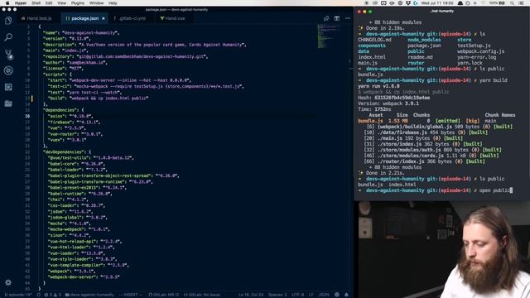
Task: Click "yarn run v1.6.0" line in terminal
Action: point(378,86)
